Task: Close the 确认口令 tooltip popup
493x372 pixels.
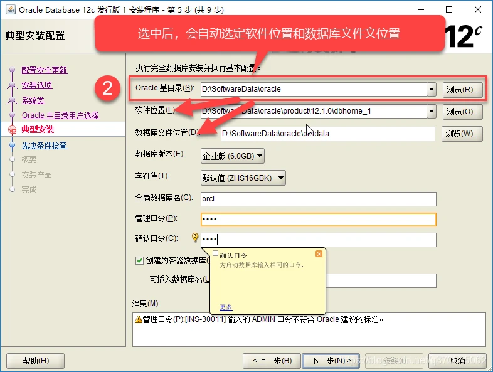Action: click(319, 254)
